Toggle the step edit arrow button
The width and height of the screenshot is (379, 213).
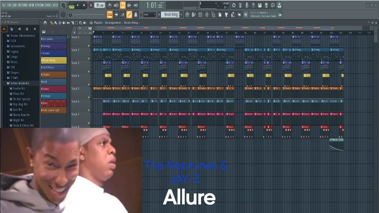pos(116,14)
